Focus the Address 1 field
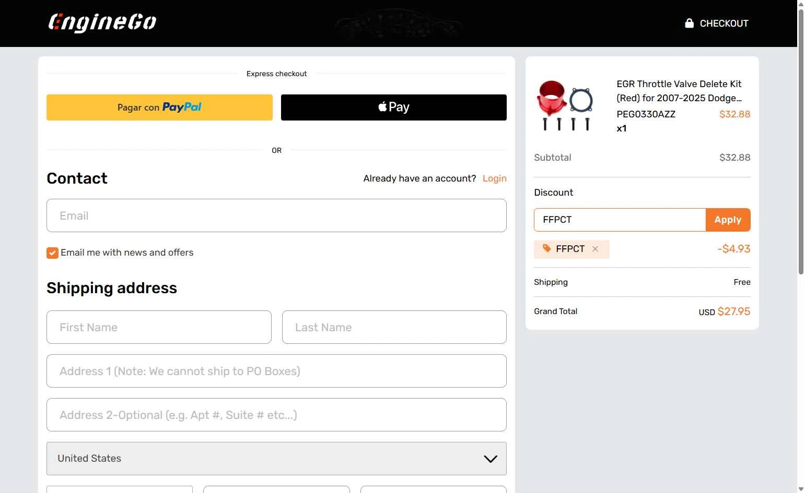 point(276,371)
